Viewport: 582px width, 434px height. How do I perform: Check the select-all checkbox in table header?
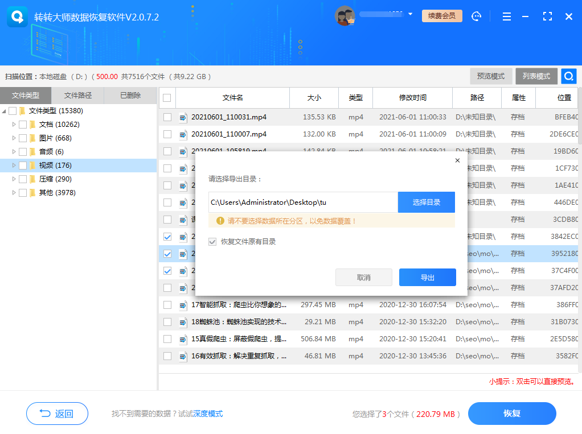click(x=166, y=97)
